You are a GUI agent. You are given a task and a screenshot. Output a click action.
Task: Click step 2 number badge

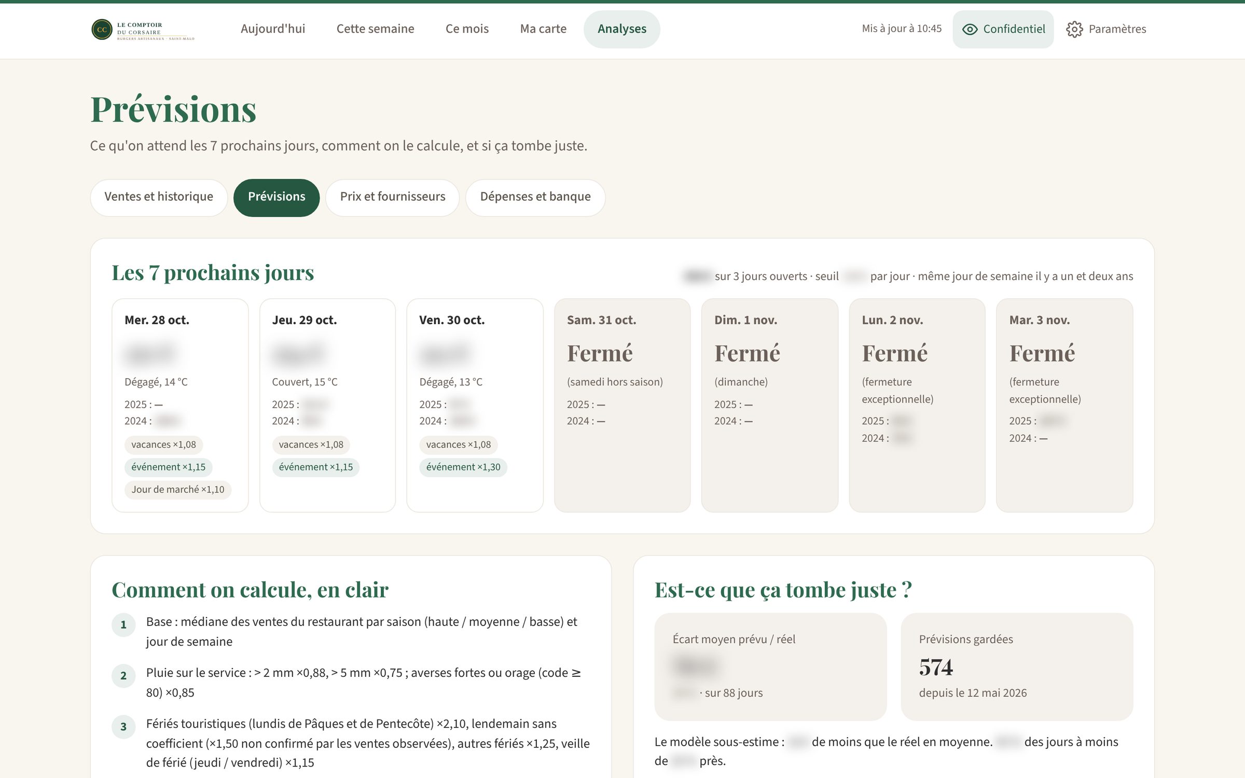(x=123, y=676)
